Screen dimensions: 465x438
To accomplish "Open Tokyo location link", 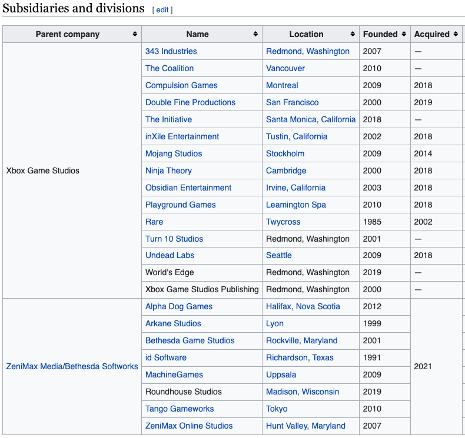I will (x=277, y=409).
